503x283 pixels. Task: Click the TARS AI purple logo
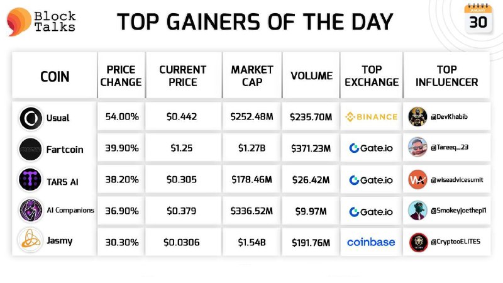30,179
